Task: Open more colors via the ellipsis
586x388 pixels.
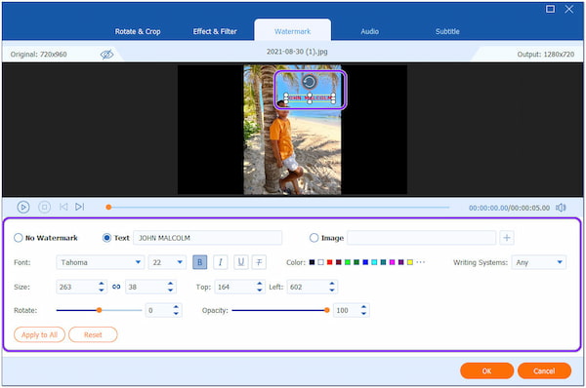Action: [420, 262]
